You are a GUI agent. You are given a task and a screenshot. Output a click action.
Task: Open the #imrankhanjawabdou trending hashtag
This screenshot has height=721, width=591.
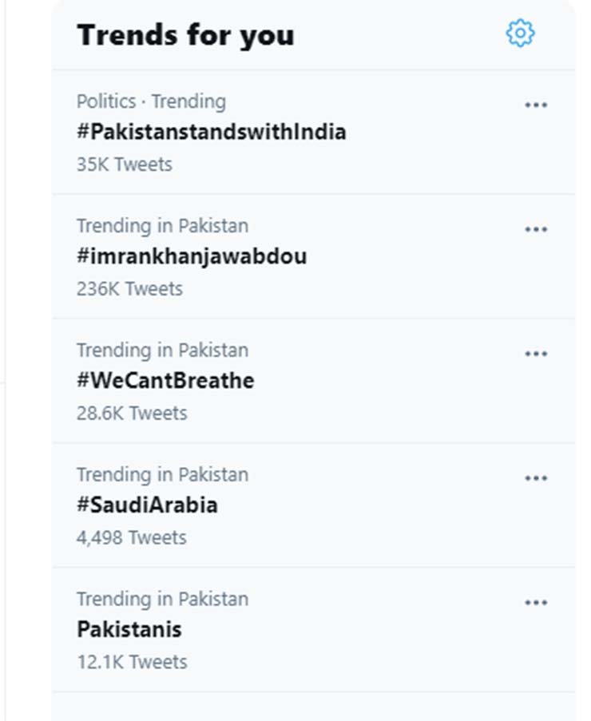tap(192, 256)
